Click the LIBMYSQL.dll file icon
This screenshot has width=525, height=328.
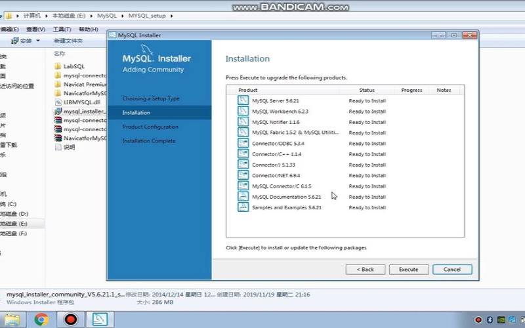click(x=58, y=102)
